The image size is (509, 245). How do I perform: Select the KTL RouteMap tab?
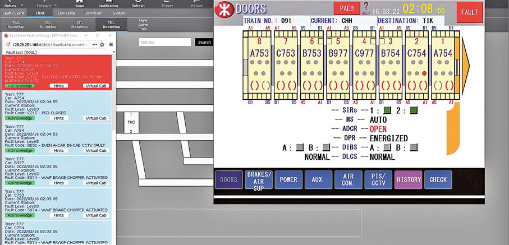pyautogui.click(x=79, y=25)
